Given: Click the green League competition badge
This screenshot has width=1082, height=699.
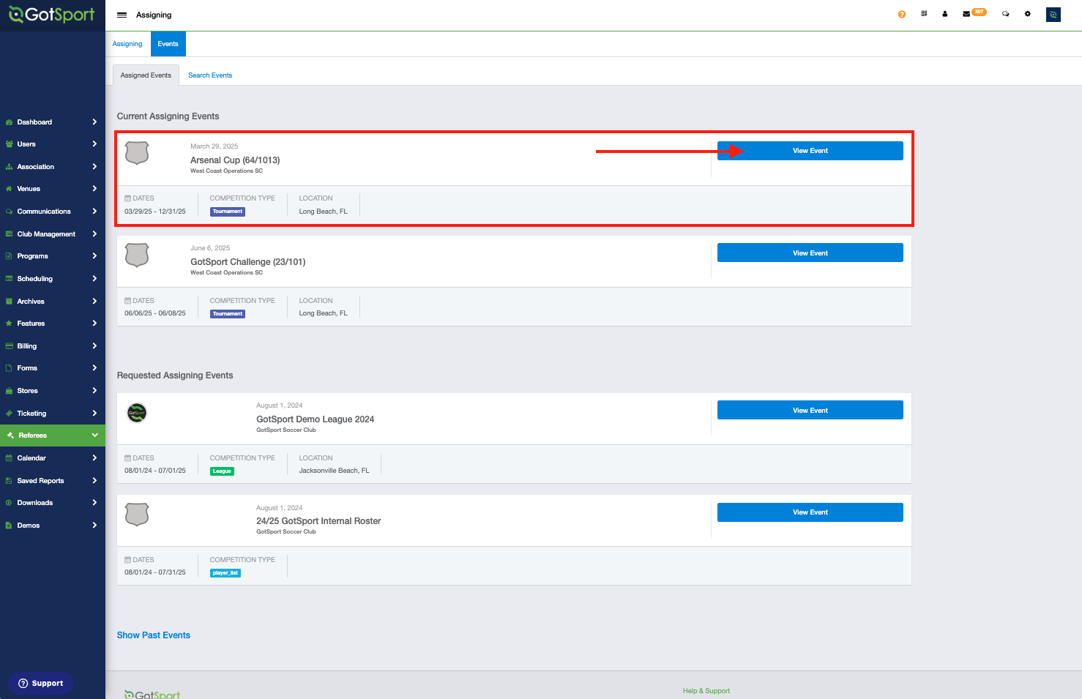Looking at the screenshot, I should point(222,471).
